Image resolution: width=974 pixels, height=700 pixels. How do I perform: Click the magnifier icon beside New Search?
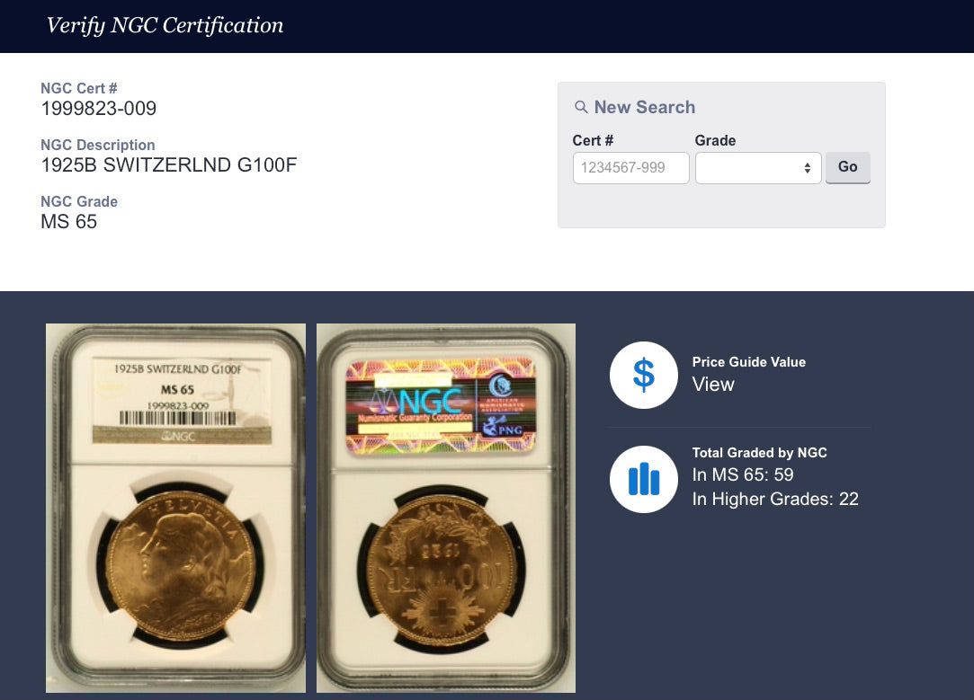coord(581,107)
